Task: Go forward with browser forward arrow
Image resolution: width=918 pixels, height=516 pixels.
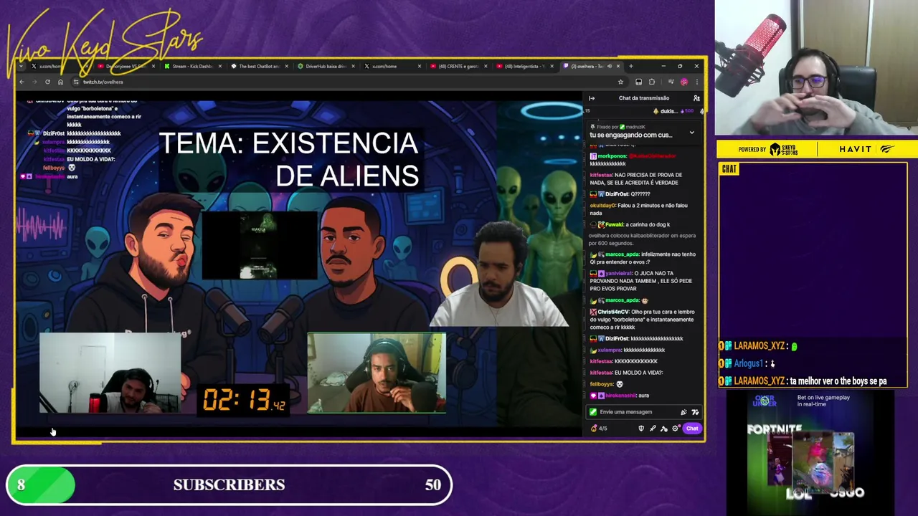Action: pyautogui.click(x=34, y=82)
